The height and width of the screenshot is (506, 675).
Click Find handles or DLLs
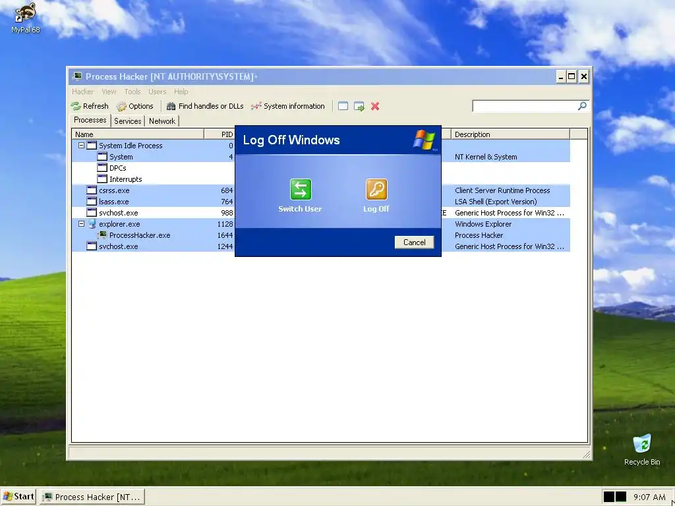tap(205, 106)
